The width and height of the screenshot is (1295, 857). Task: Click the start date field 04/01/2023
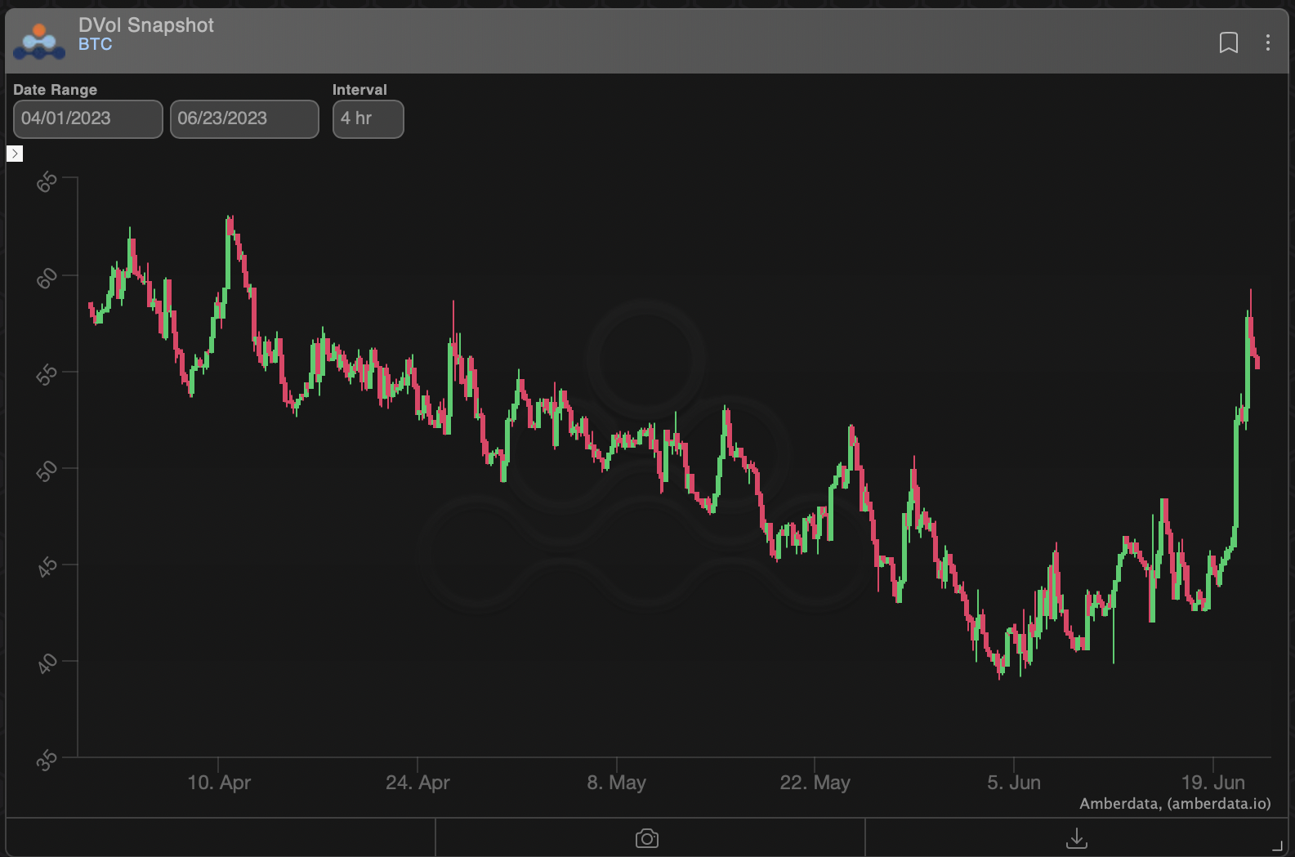pyautogui.click(x=87, y=118)
